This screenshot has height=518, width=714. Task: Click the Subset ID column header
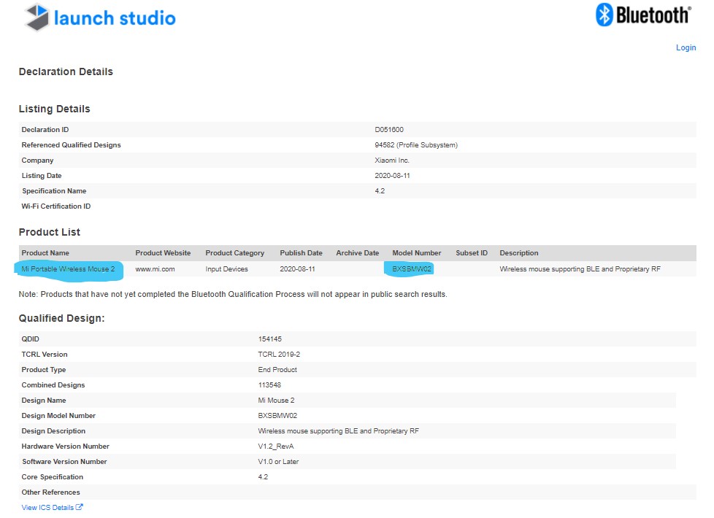click(x=471, y=253)
